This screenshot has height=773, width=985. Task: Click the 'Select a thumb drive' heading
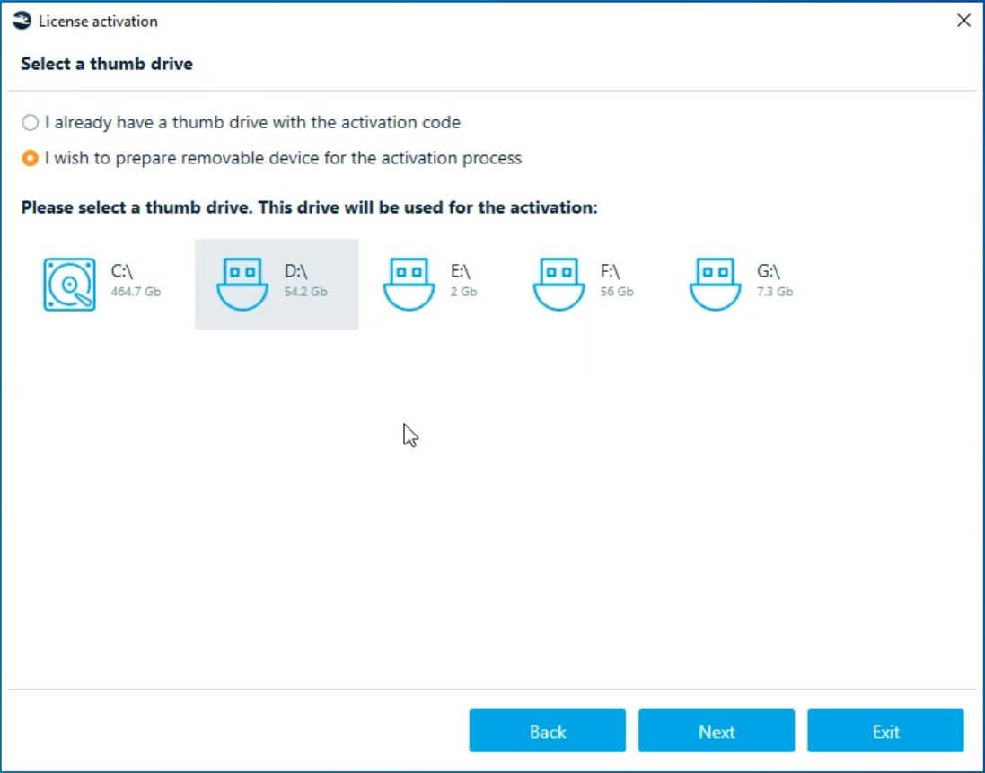(x=107, y=64)
